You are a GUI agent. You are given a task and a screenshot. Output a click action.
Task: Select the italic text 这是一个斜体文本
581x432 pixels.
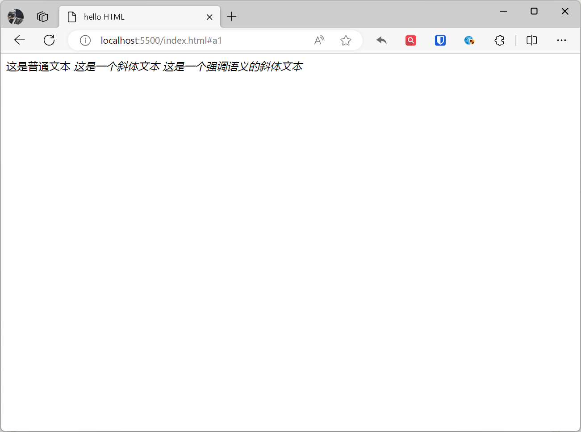click(x=117, y=66)
